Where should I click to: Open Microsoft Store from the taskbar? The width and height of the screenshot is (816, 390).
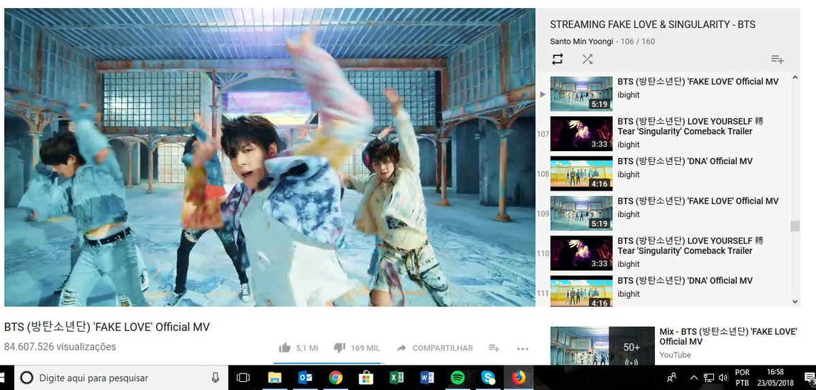[366, 378]
